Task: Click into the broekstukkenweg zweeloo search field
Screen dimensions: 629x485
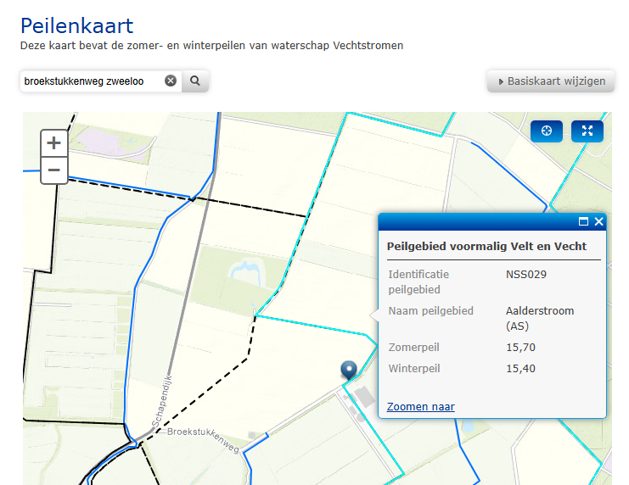Action: (x=93, y=81)
